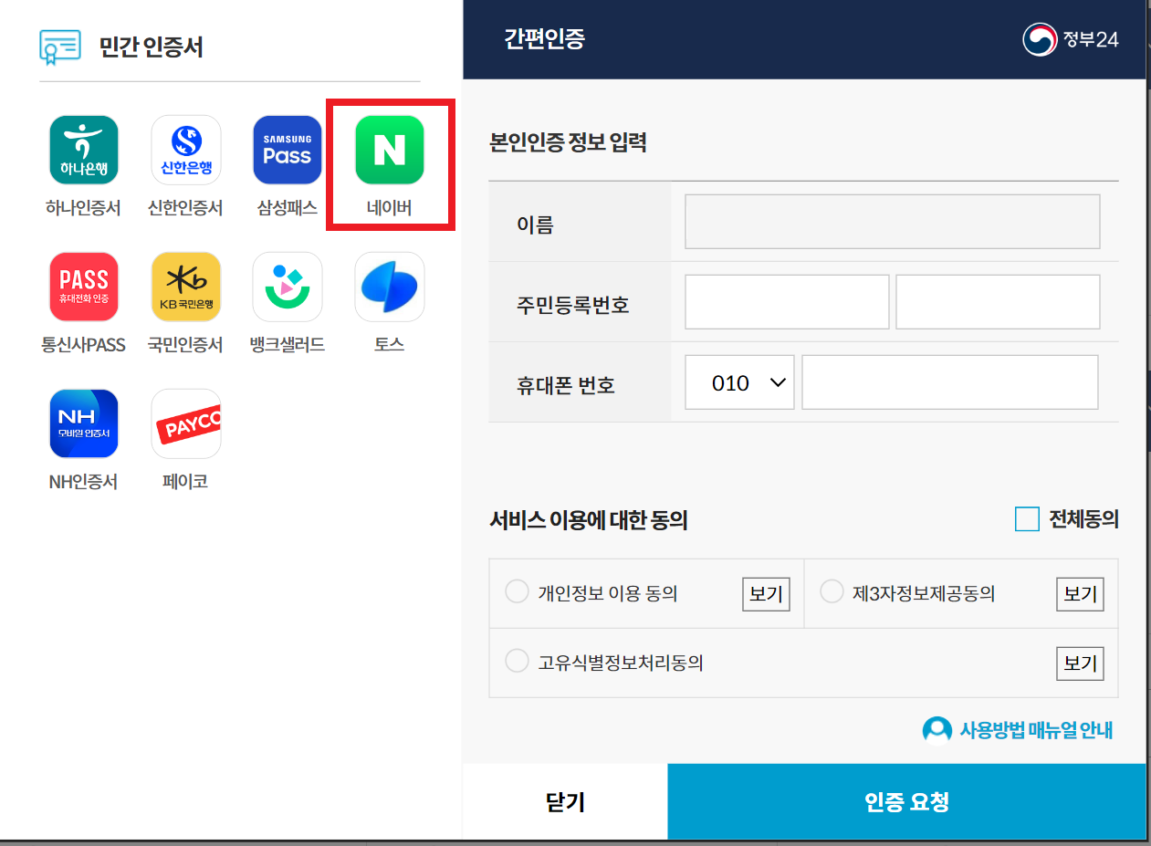Open the 010 phone prefix dropdown
1151x846 pixels.
coord(739,382)
